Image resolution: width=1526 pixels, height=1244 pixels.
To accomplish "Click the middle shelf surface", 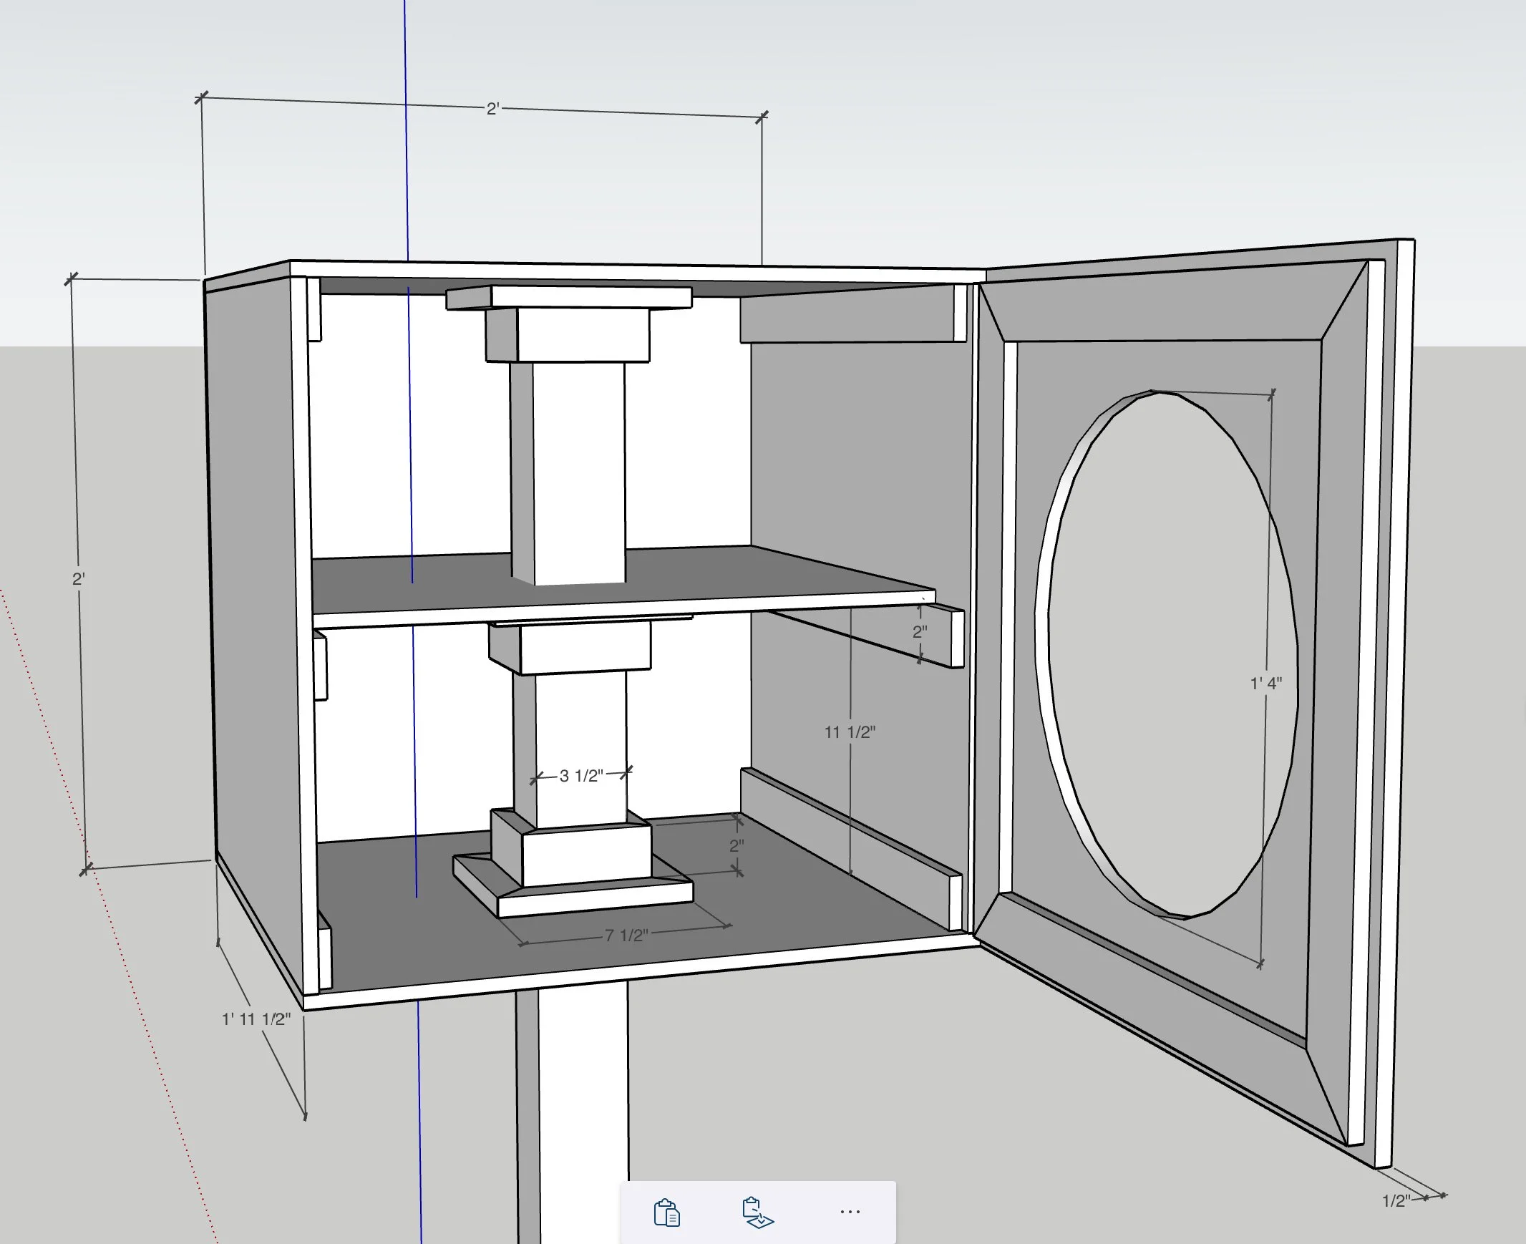I will [x=716, y=577].
